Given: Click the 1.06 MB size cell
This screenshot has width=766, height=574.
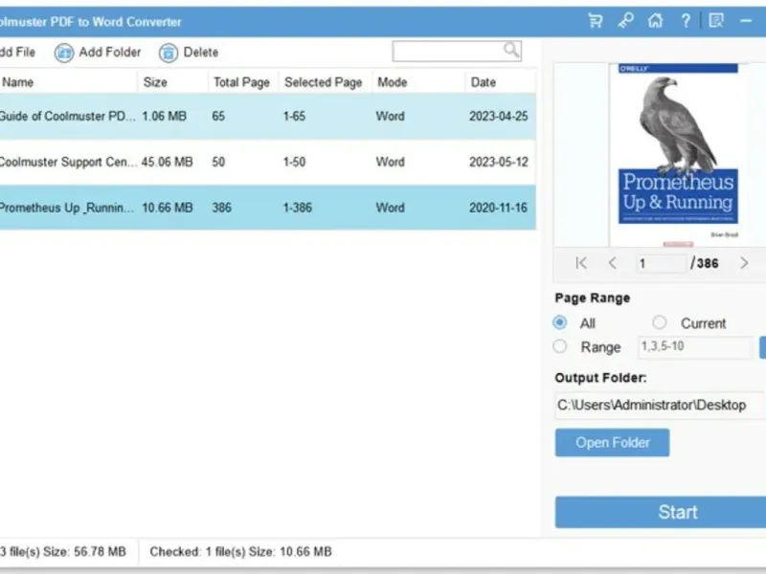Looking at the screenshot, I should pyautogui.click(x=164, y=116).
